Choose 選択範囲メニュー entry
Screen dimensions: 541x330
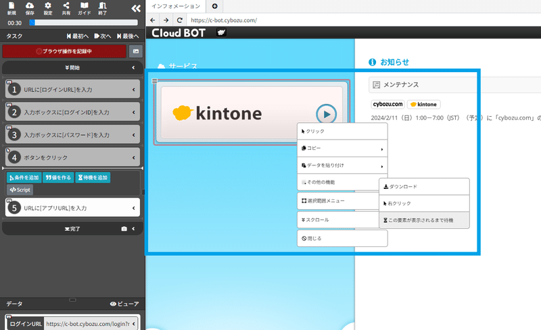click(338, 201)
